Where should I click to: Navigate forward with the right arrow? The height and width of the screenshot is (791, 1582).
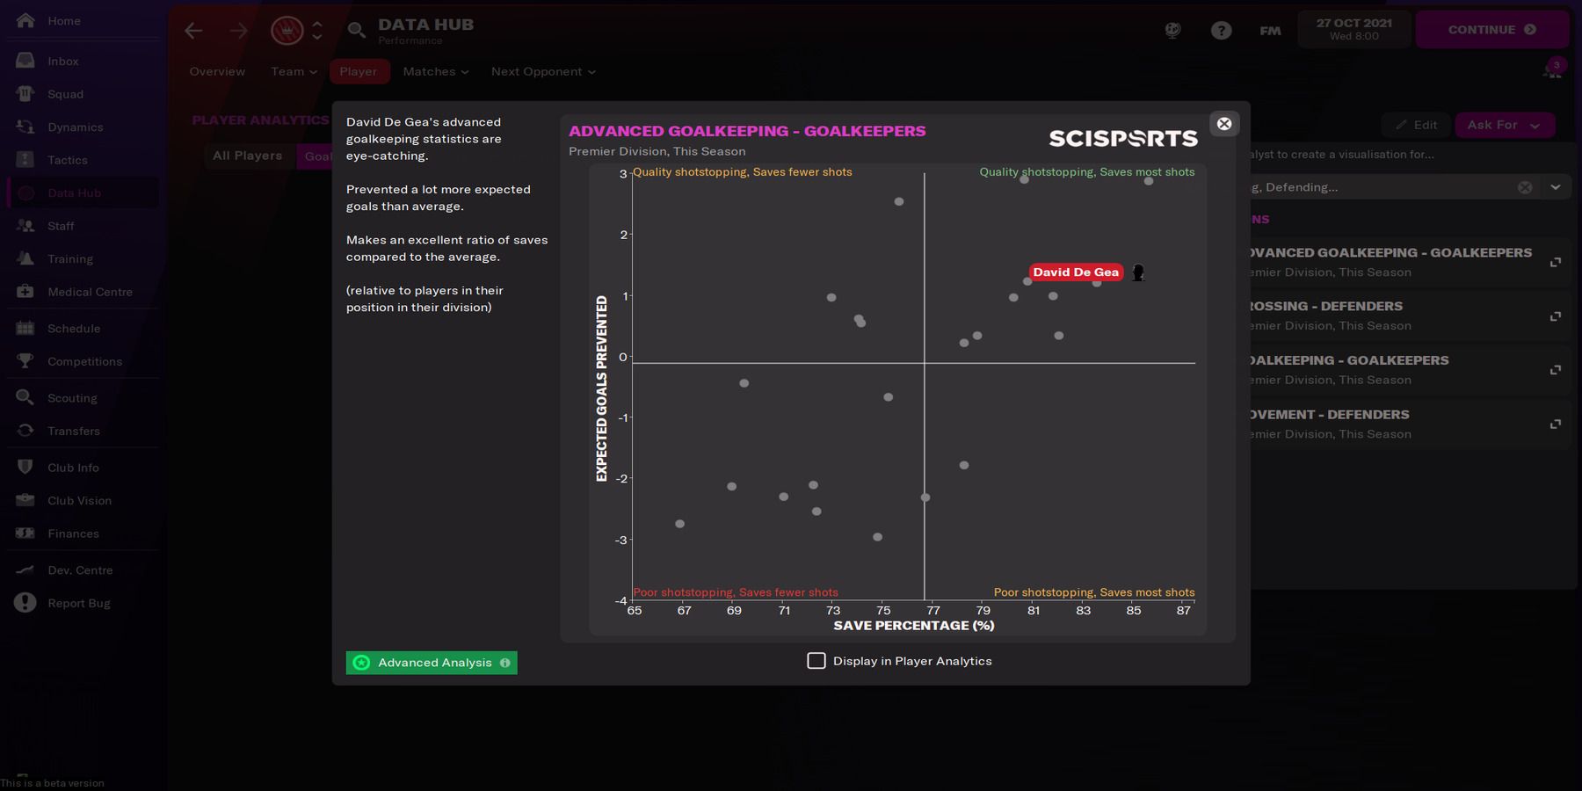point(239,31)
